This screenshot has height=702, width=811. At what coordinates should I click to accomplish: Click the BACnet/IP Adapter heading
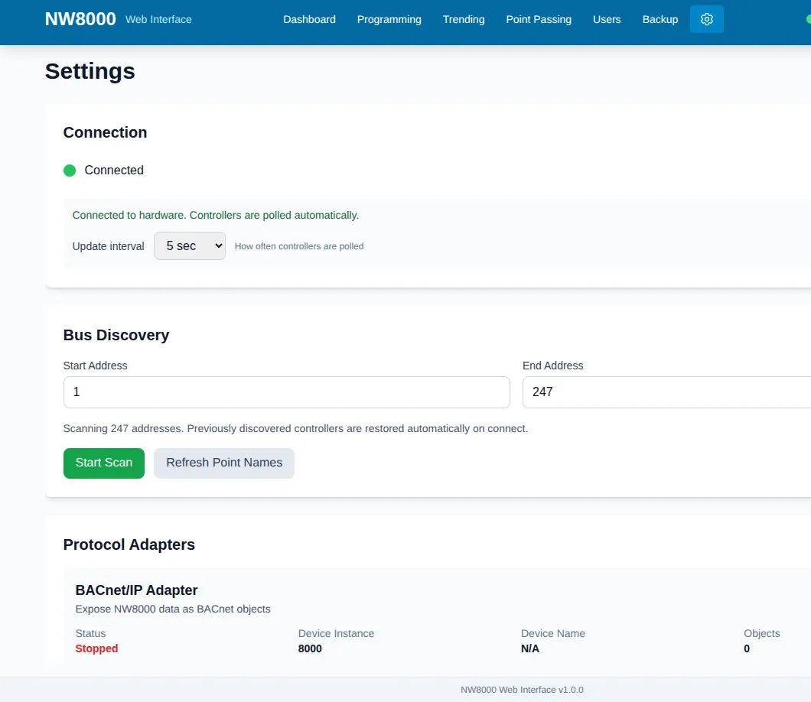pyautogui.click(x=136, y=590)
